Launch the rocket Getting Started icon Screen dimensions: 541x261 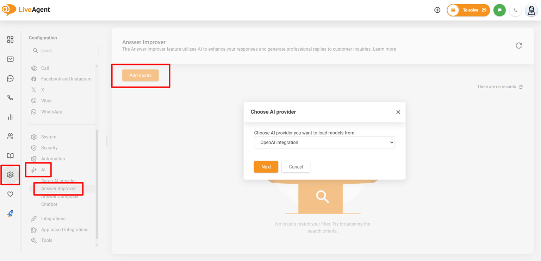10,213
